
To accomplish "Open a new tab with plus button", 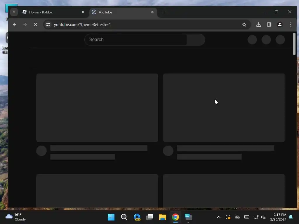I will [163, 12].
